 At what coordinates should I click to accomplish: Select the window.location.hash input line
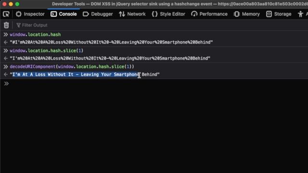(x=35, y=35)
